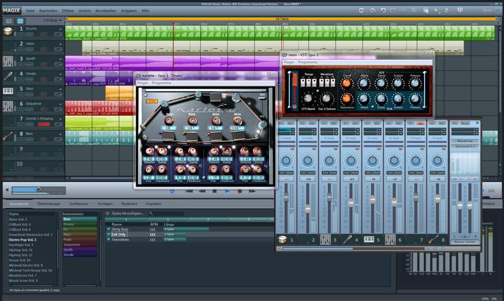This screenshot has height=301, width=504.
Task: Select Electro Pop Vol. 1 style
Action: pos(23,240)
